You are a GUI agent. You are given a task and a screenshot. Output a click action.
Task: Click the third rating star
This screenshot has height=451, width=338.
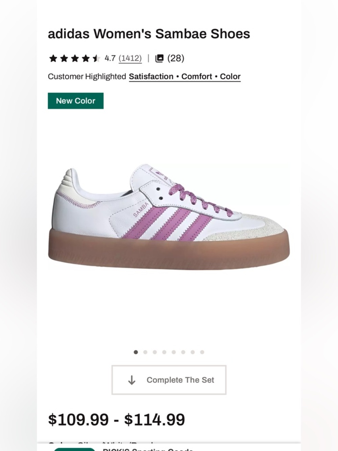click(75, 58)
